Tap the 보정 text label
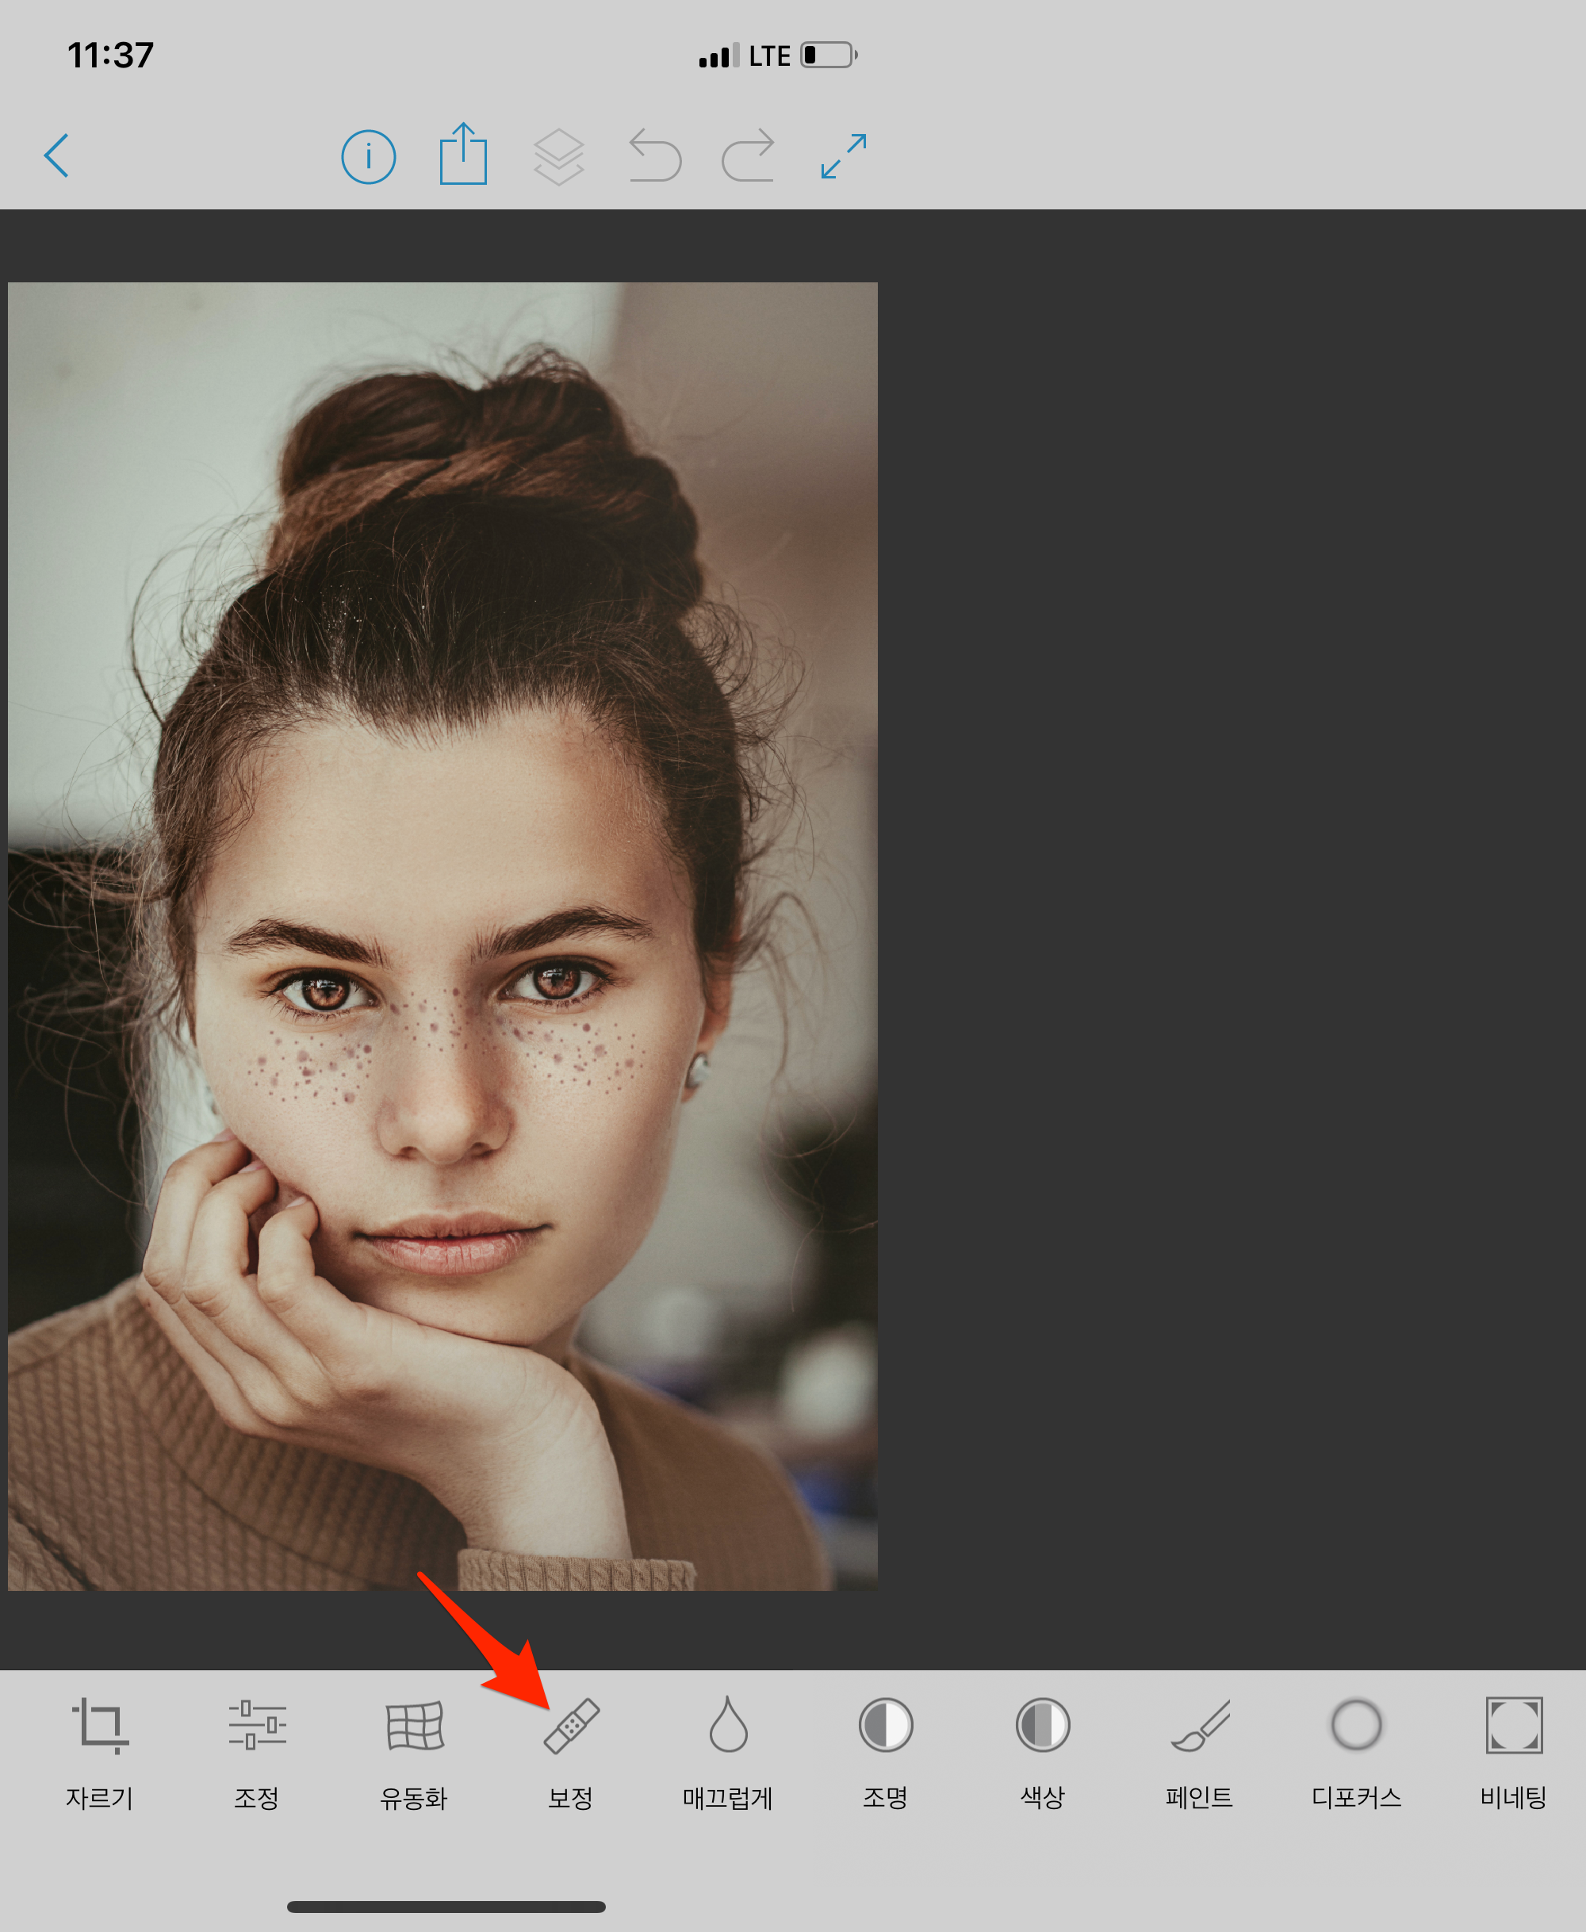 pyautogui.click(x=571, y=1799)
